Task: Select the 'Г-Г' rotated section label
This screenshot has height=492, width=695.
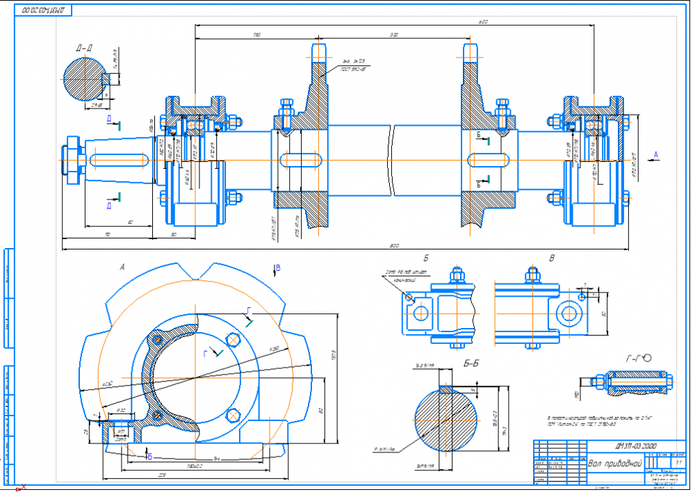Action: point(638,358)
